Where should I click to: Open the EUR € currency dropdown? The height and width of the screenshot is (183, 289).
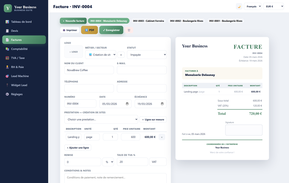[x=274, y=6]
